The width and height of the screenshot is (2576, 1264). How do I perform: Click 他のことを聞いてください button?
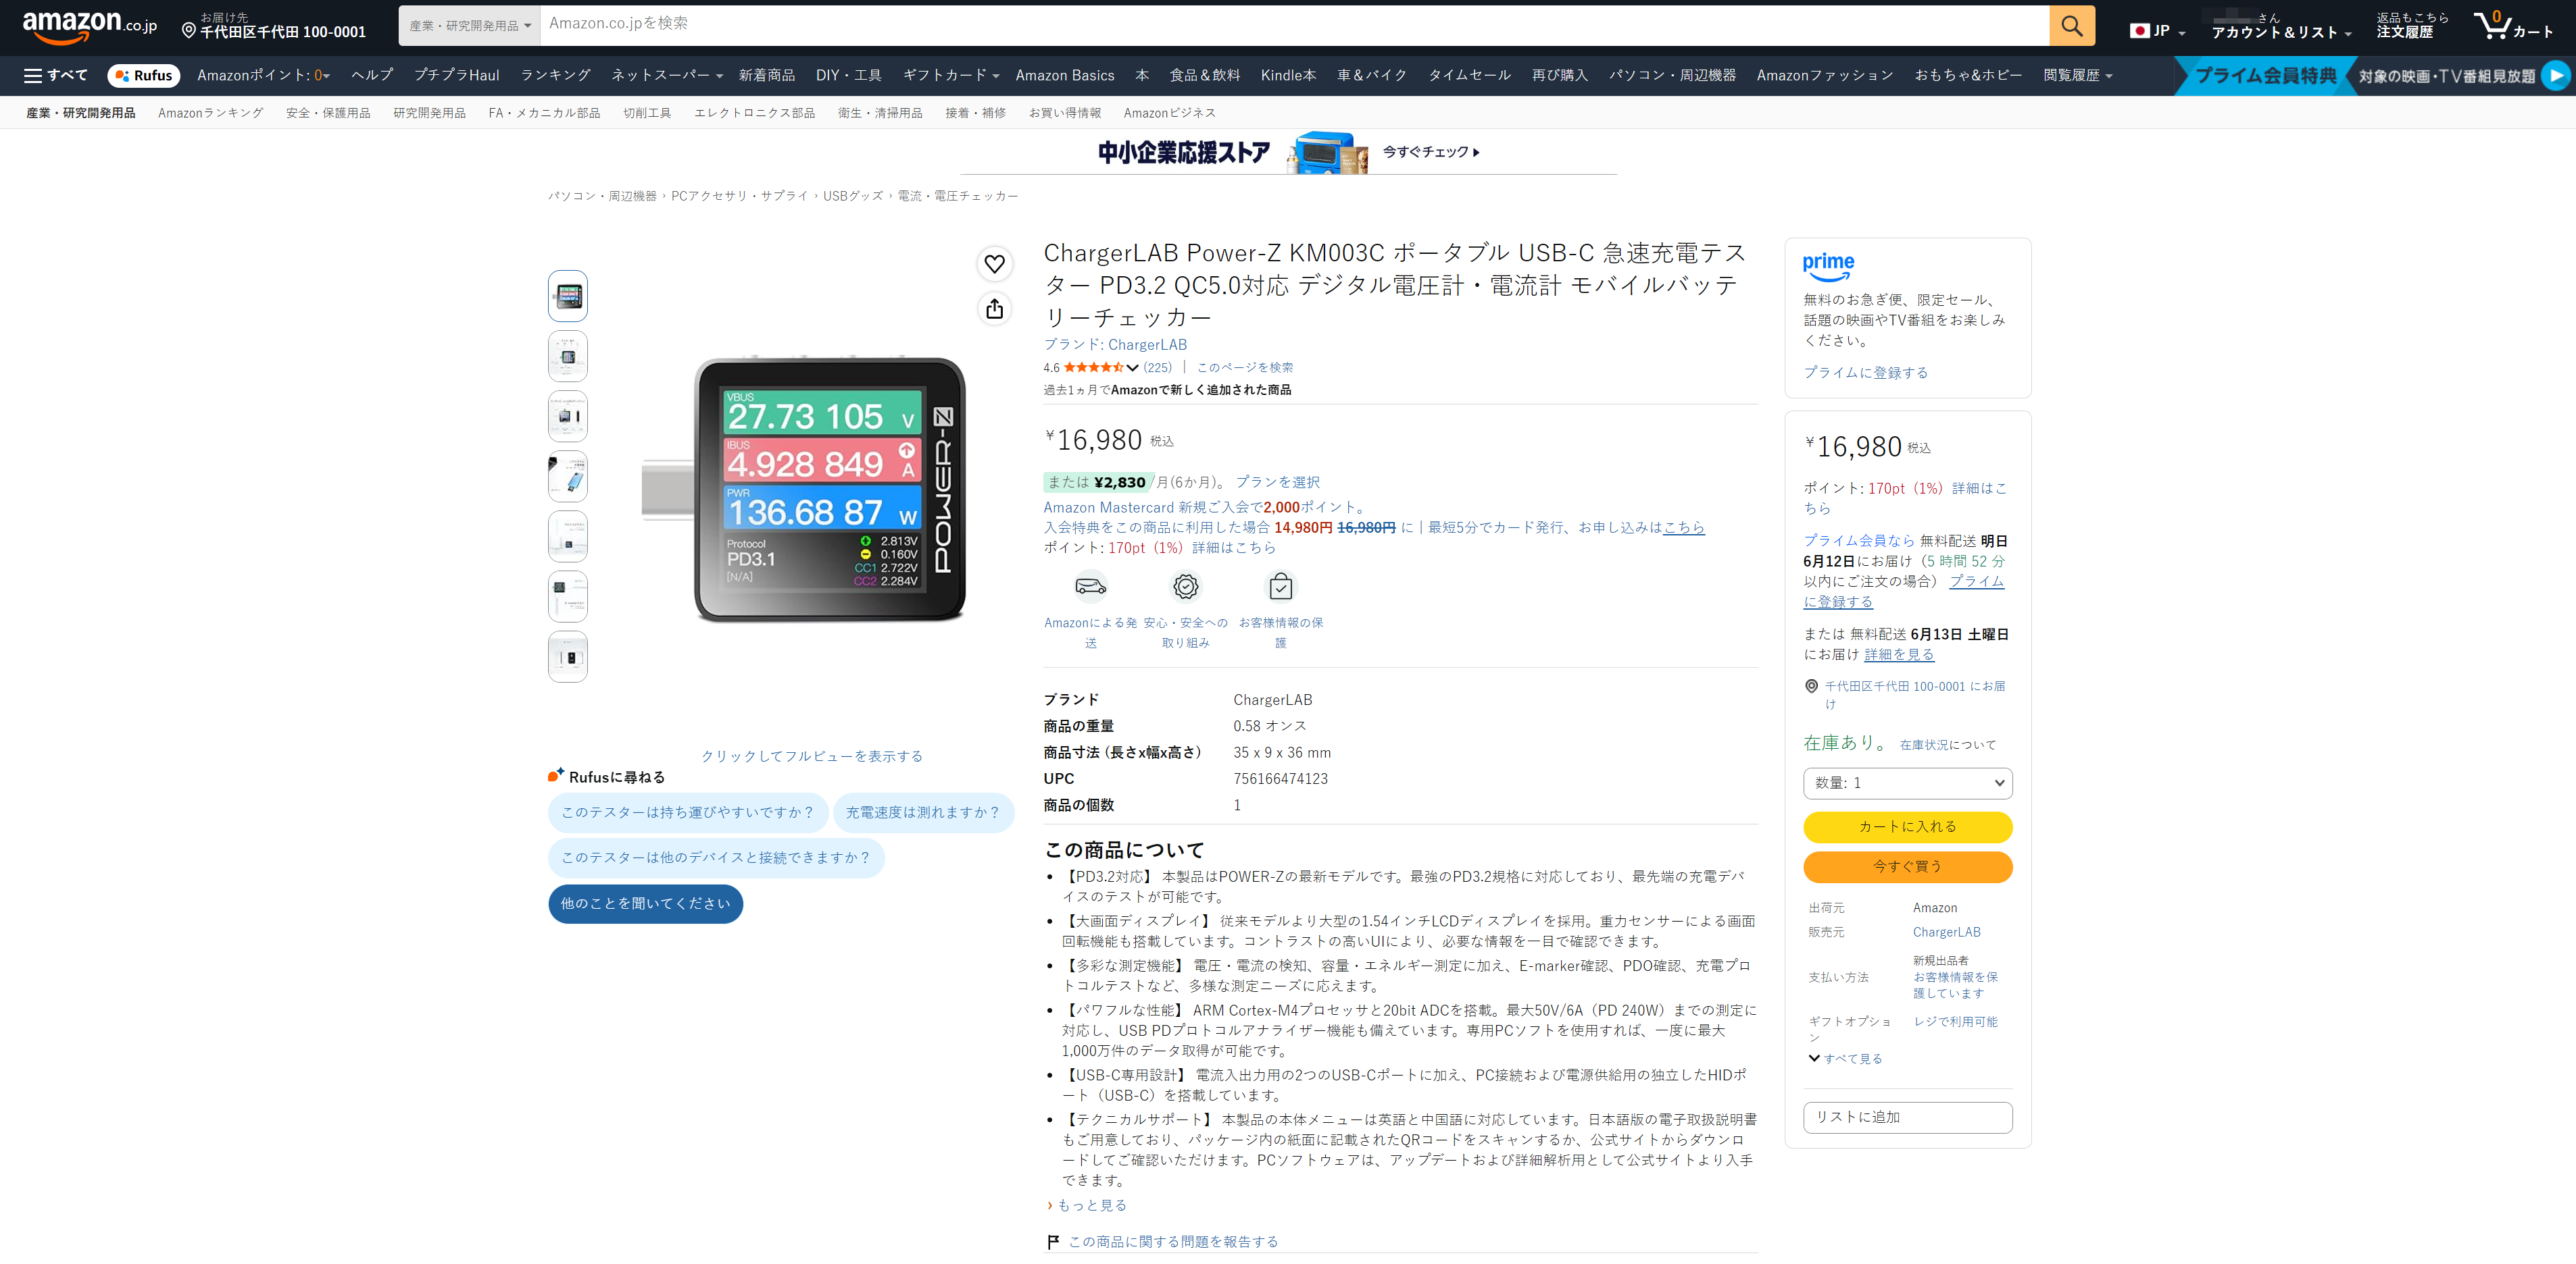[645, 903]
